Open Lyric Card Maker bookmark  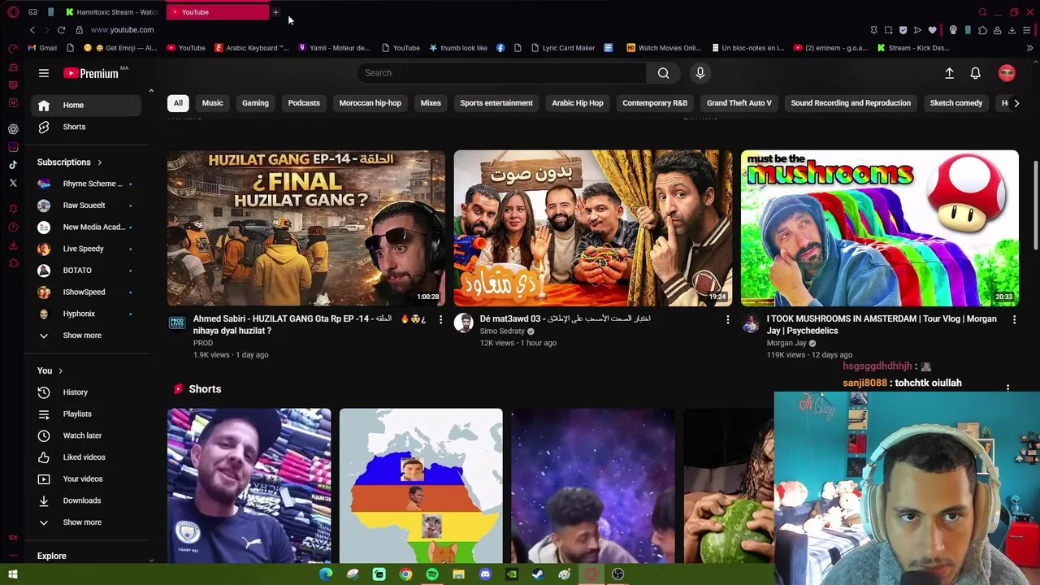tap(562, 48)
